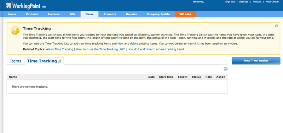Viewport: 283px width, 133px height.
Task: Select the Items navigation tab
Action: click(89, 14)
